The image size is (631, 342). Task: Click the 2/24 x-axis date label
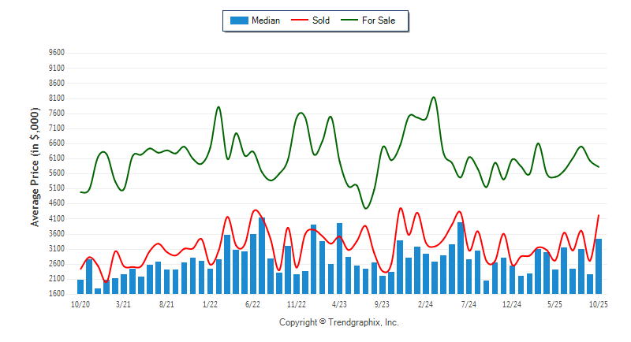click(x=425, y=303)
